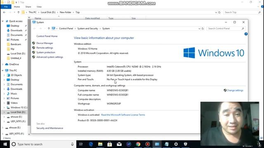The height and width of the screenshot is (148, 264).
Task: Expand 3D Objects under This PC
Action: click(4, 75)
